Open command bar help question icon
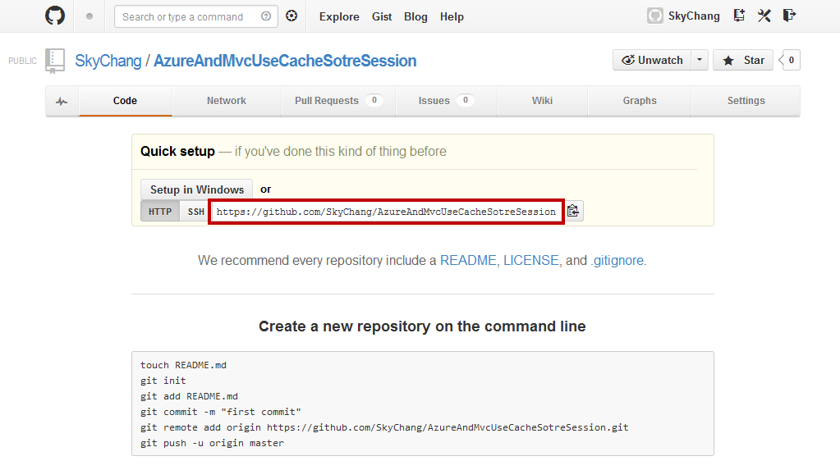Screen dimensions: 840x470 point(266,16)
